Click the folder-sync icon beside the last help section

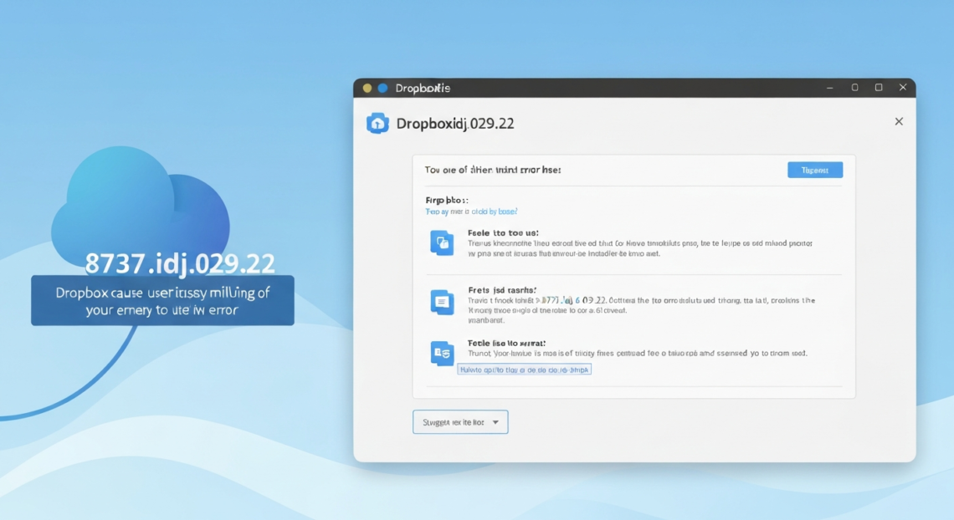(443, 352)
